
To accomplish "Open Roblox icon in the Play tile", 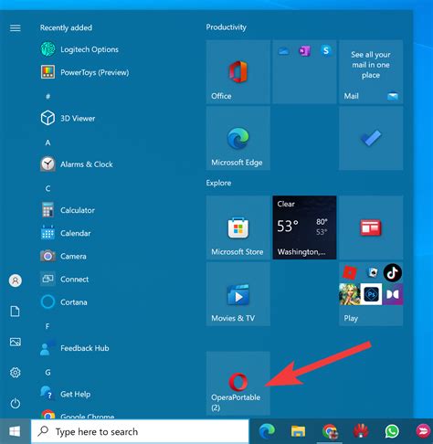I will pyautogui.click(x=350, y=272).
